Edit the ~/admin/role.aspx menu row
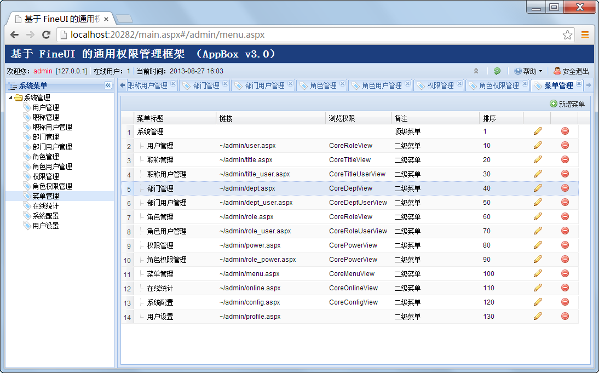 click(538, 216)
